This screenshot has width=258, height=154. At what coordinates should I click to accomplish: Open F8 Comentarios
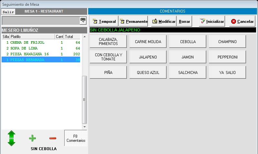[x=76, y=138]
